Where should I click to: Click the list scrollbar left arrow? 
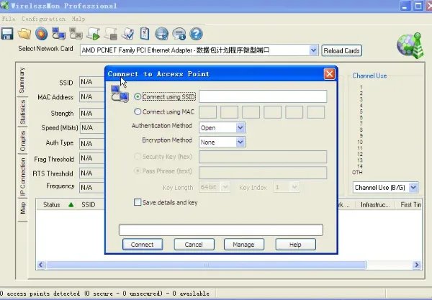(x=41, y=265)
